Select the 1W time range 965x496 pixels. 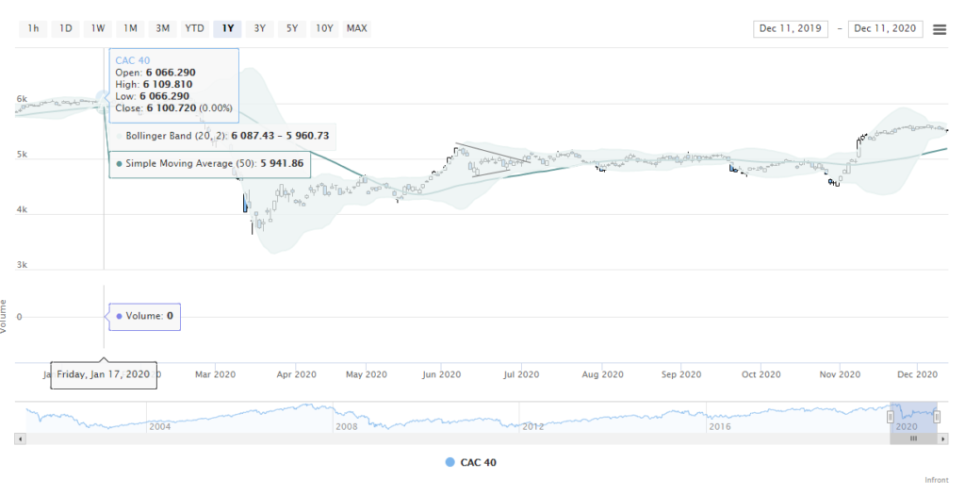(x=98, y=28)
